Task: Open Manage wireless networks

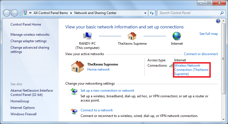Action: [30, 35]
